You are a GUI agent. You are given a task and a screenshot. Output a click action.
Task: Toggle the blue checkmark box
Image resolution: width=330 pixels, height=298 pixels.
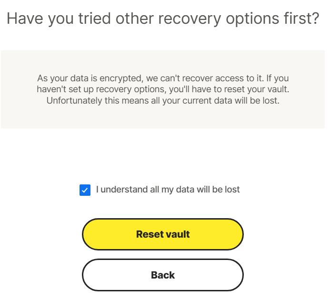point(85,190)
